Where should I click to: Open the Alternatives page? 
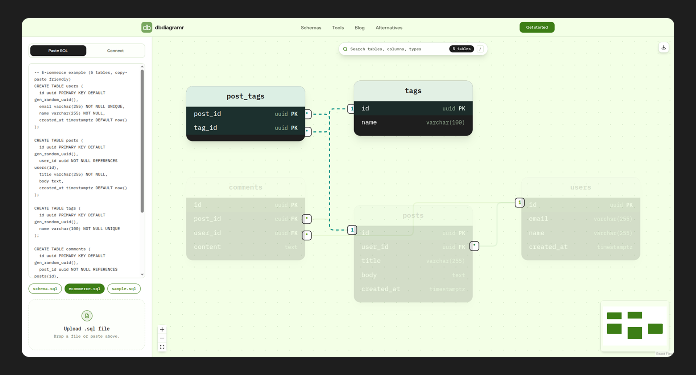389,28
